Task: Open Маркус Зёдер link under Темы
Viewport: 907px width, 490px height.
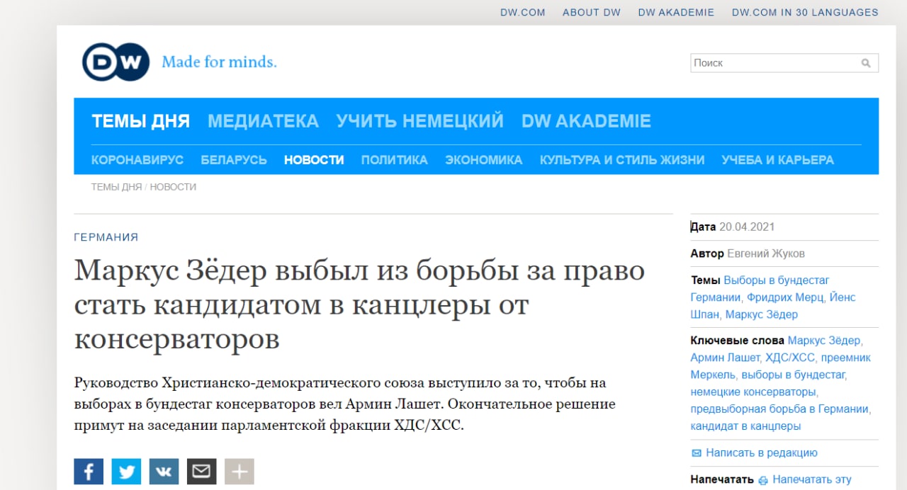Action: 762,314
